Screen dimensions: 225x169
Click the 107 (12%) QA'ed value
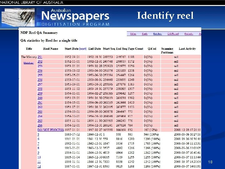150,130
